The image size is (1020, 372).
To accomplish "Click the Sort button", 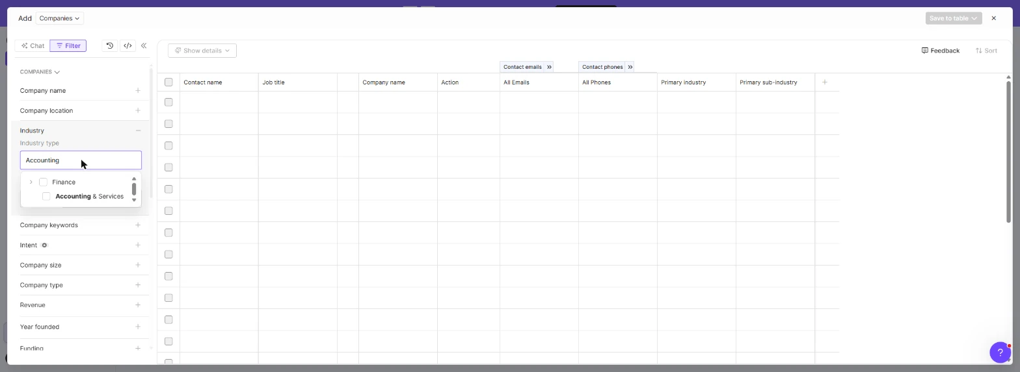I will [x=986, y=51].
